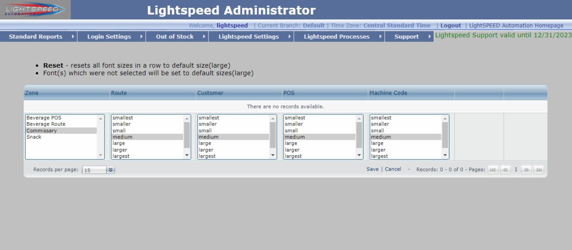The image size is (572, 250).
Task: Click the POS list scroll-up arrow
Action: pos(359,118)
